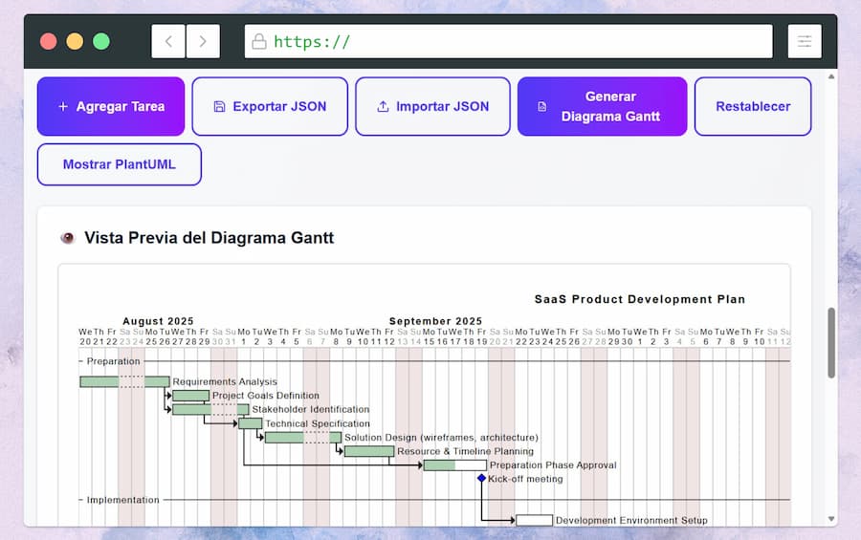
Task: Click the eye icon beside Vista Previa heading
Action: [68, 238]
